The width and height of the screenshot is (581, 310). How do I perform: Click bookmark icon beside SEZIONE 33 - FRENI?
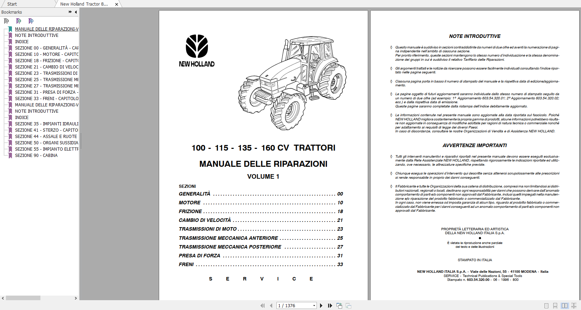(x=10, y=99)
